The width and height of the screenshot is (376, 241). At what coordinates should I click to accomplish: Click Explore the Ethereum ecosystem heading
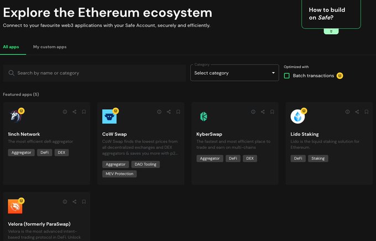point(107,13)
